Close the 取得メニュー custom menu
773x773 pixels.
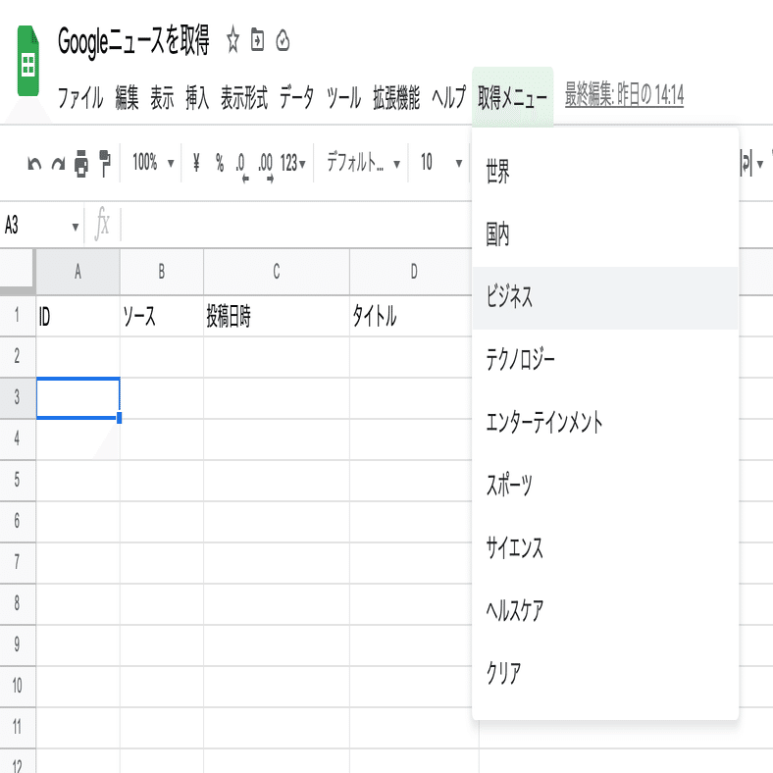(x=513, y=97)
